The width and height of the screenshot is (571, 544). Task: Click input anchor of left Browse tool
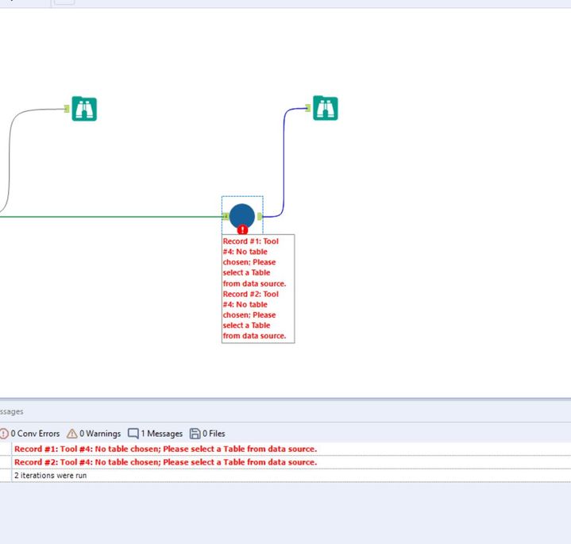click(67, 109)
